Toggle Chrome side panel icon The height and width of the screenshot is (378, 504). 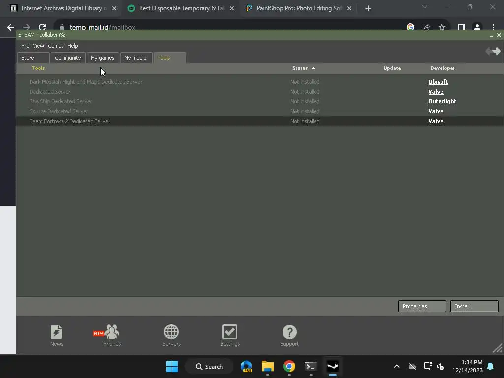click(462, 27)
